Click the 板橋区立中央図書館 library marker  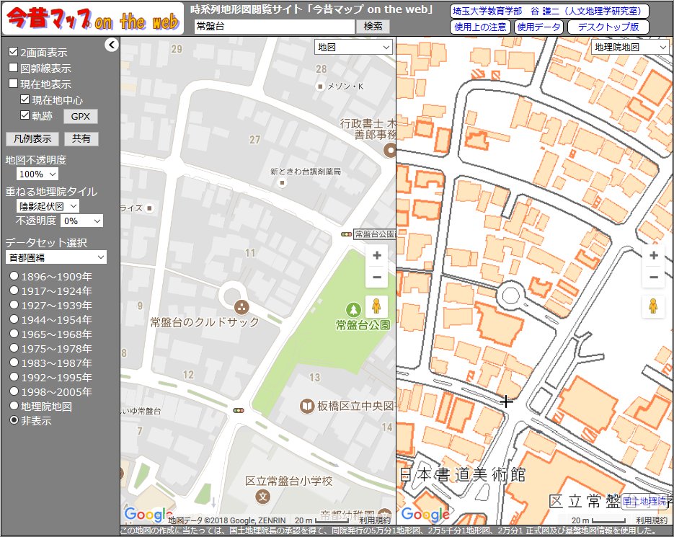tap(307, 405)
